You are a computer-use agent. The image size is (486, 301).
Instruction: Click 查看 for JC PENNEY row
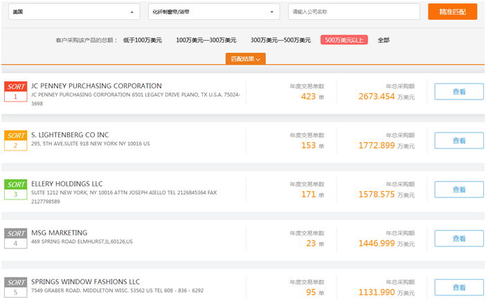tap(459, 92)
